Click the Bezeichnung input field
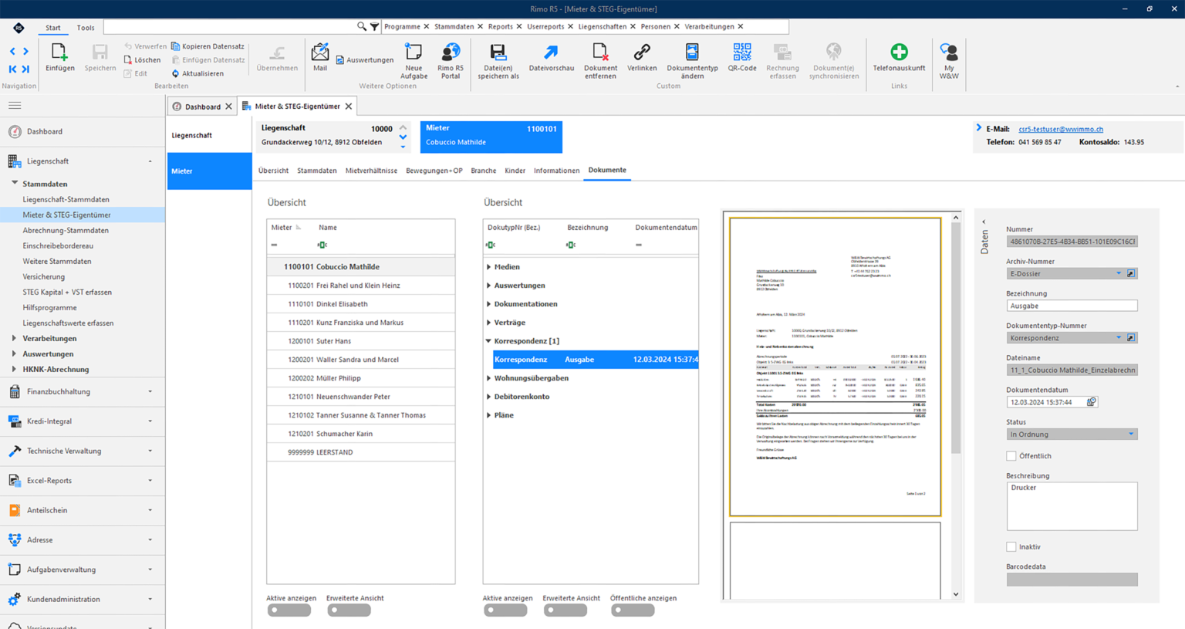1185x629 pixels. click(x=1071, y=306)
